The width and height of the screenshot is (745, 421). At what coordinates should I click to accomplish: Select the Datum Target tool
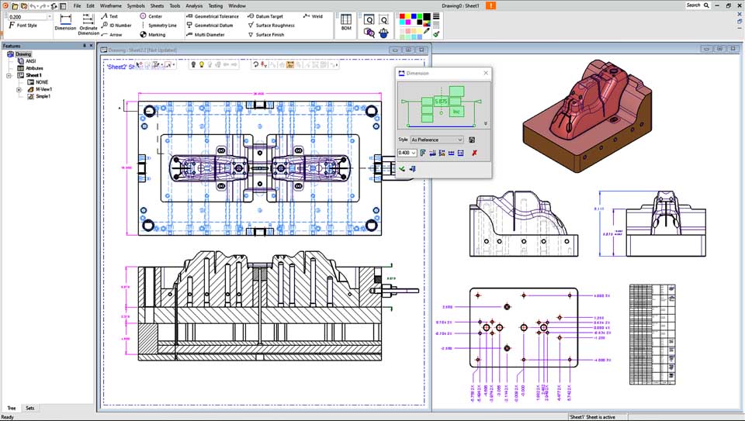coord(265,16)
